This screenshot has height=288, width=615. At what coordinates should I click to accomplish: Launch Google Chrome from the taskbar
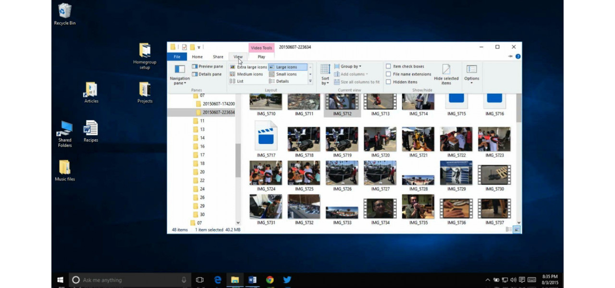pos(270,280)
